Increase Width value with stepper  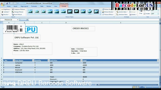tap(158, 13)
